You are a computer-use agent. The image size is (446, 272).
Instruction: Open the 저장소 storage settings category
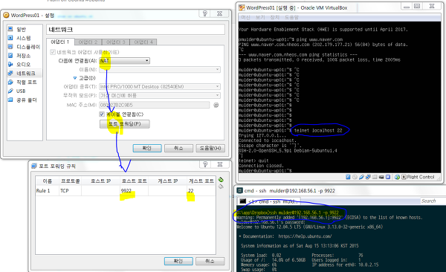pos(23,56)
